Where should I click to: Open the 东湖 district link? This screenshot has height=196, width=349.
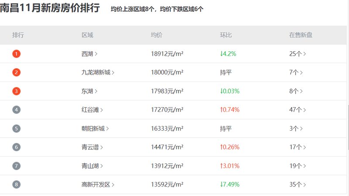[89, 91]
